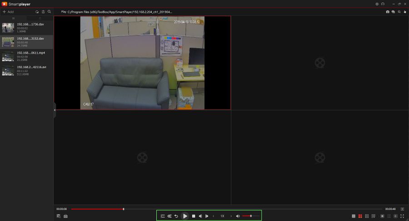409x221 pixels.
Task: Switch to the thumbnail view tab in file list
Action: (x=40, y=18)
